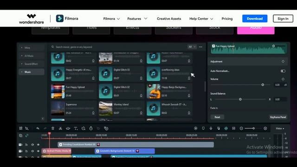Open the Help Center dropdown
Image resolution: width=297 pixels, height=167 pixels.
[201, 19]
